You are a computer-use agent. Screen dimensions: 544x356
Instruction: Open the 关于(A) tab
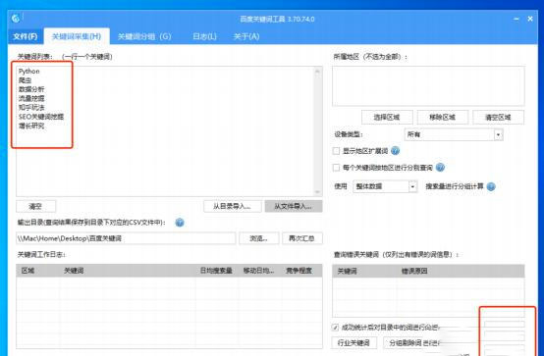click(246, 36)
